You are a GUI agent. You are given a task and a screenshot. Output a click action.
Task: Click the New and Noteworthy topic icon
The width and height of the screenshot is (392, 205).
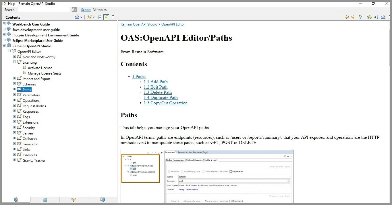pos(19,57)
